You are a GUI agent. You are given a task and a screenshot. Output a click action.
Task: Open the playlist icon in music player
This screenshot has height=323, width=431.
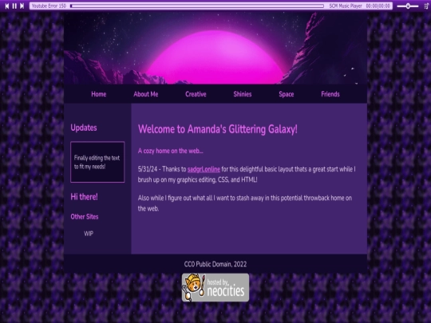pyautogui.click(x=426, y=6)
